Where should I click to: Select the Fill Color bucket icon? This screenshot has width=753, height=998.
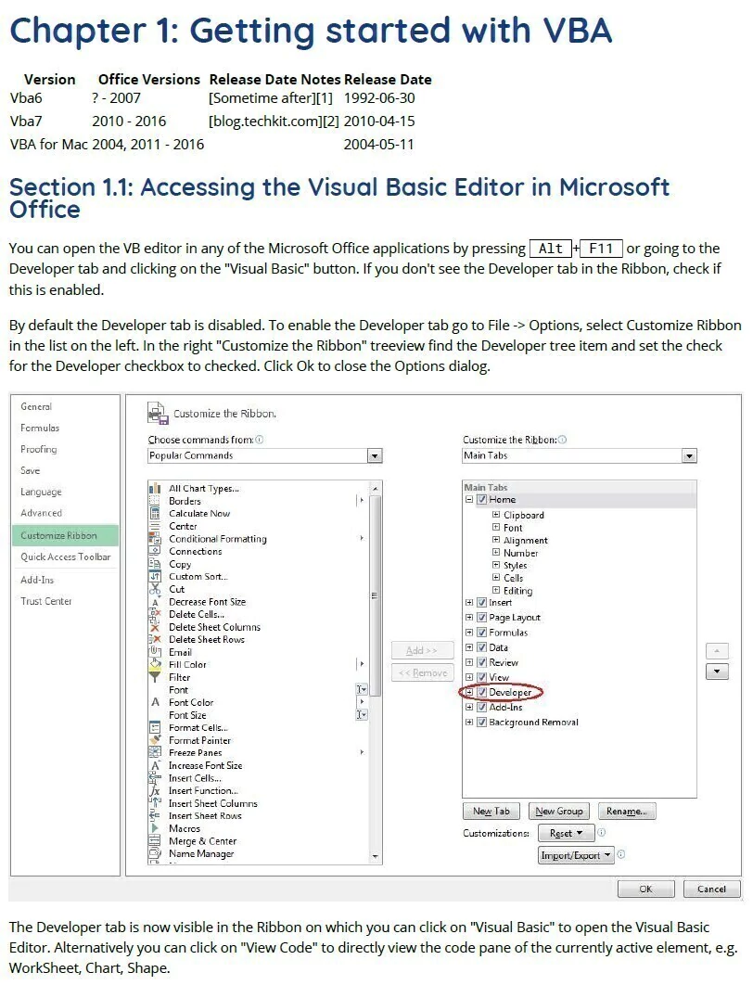pos(155,664)
